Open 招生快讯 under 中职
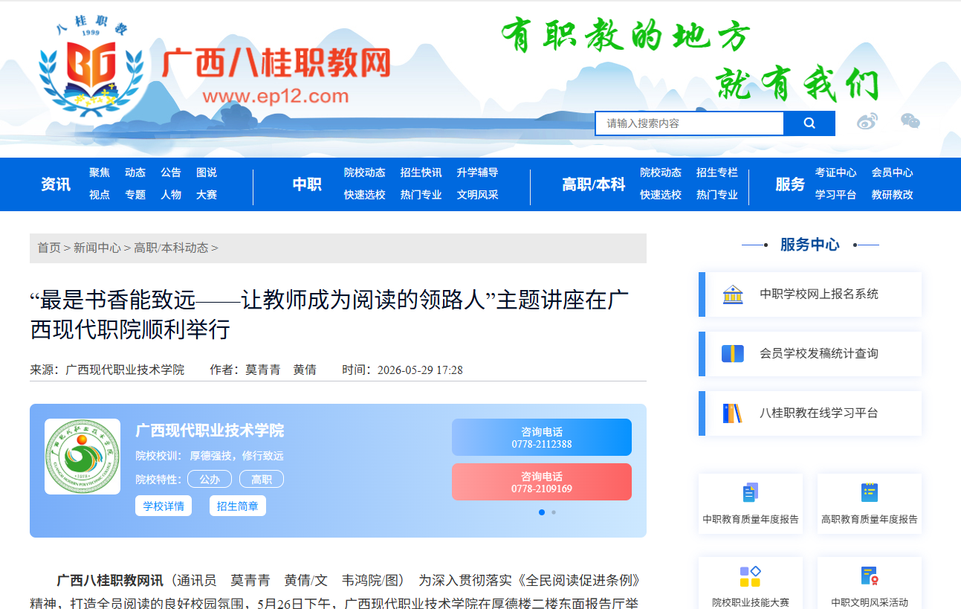The width and height of the screenshot is (961, 609). (x=421, y=173)
